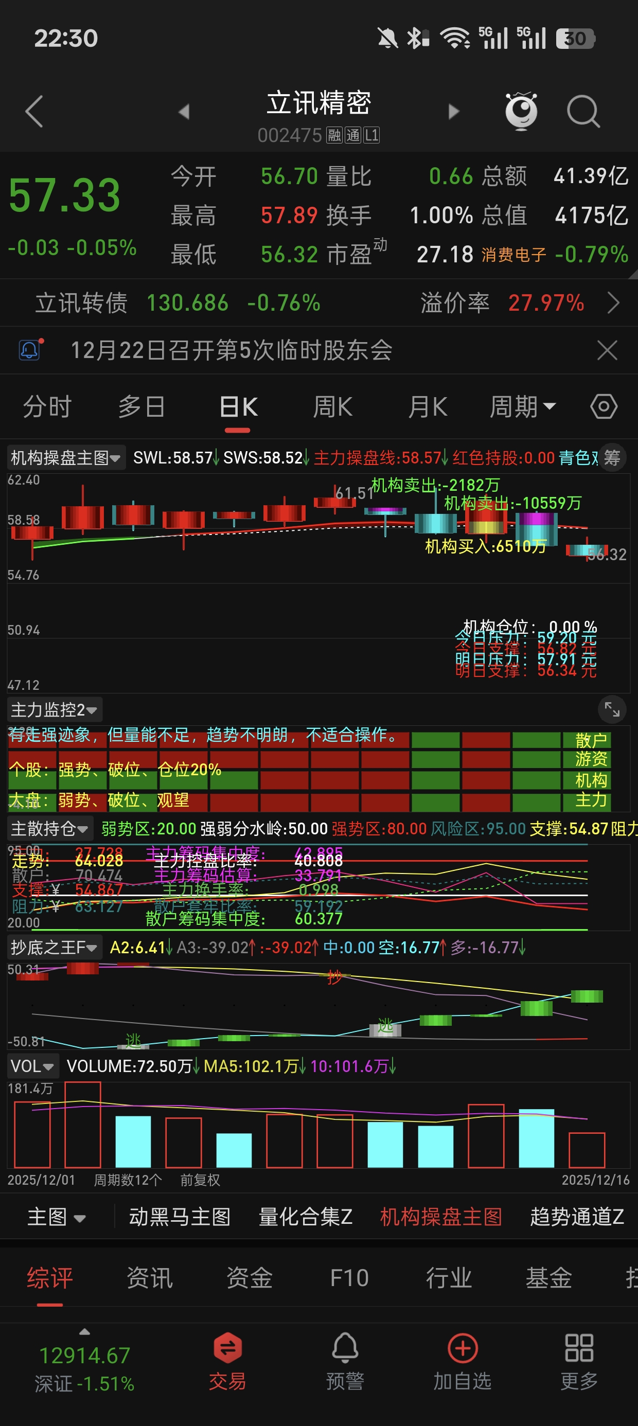Select 动黑马主图 indicator
Screen dimensions: 638x1426
180,1217
